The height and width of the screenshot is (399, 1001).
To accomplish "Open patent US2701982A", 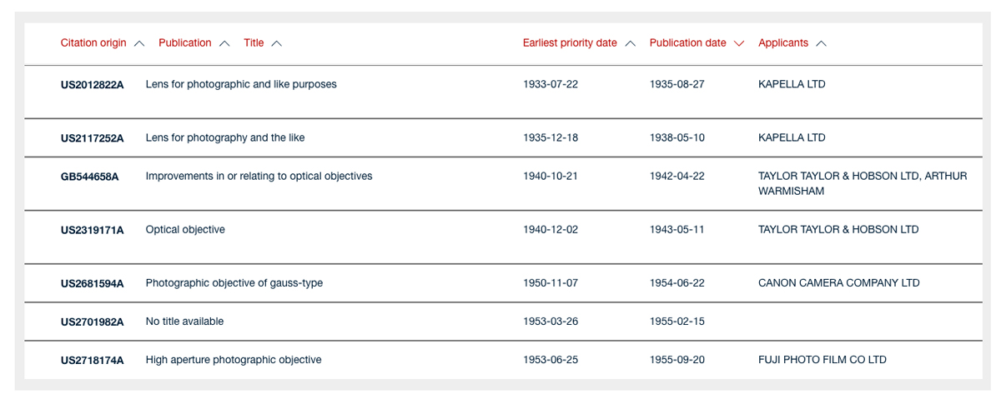I will [x=93, y=322].
